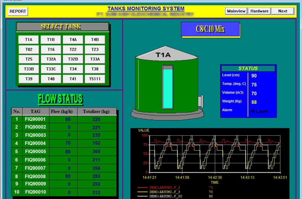
Task: Choose tank T22 from the grid
Action: pos(73,49)
